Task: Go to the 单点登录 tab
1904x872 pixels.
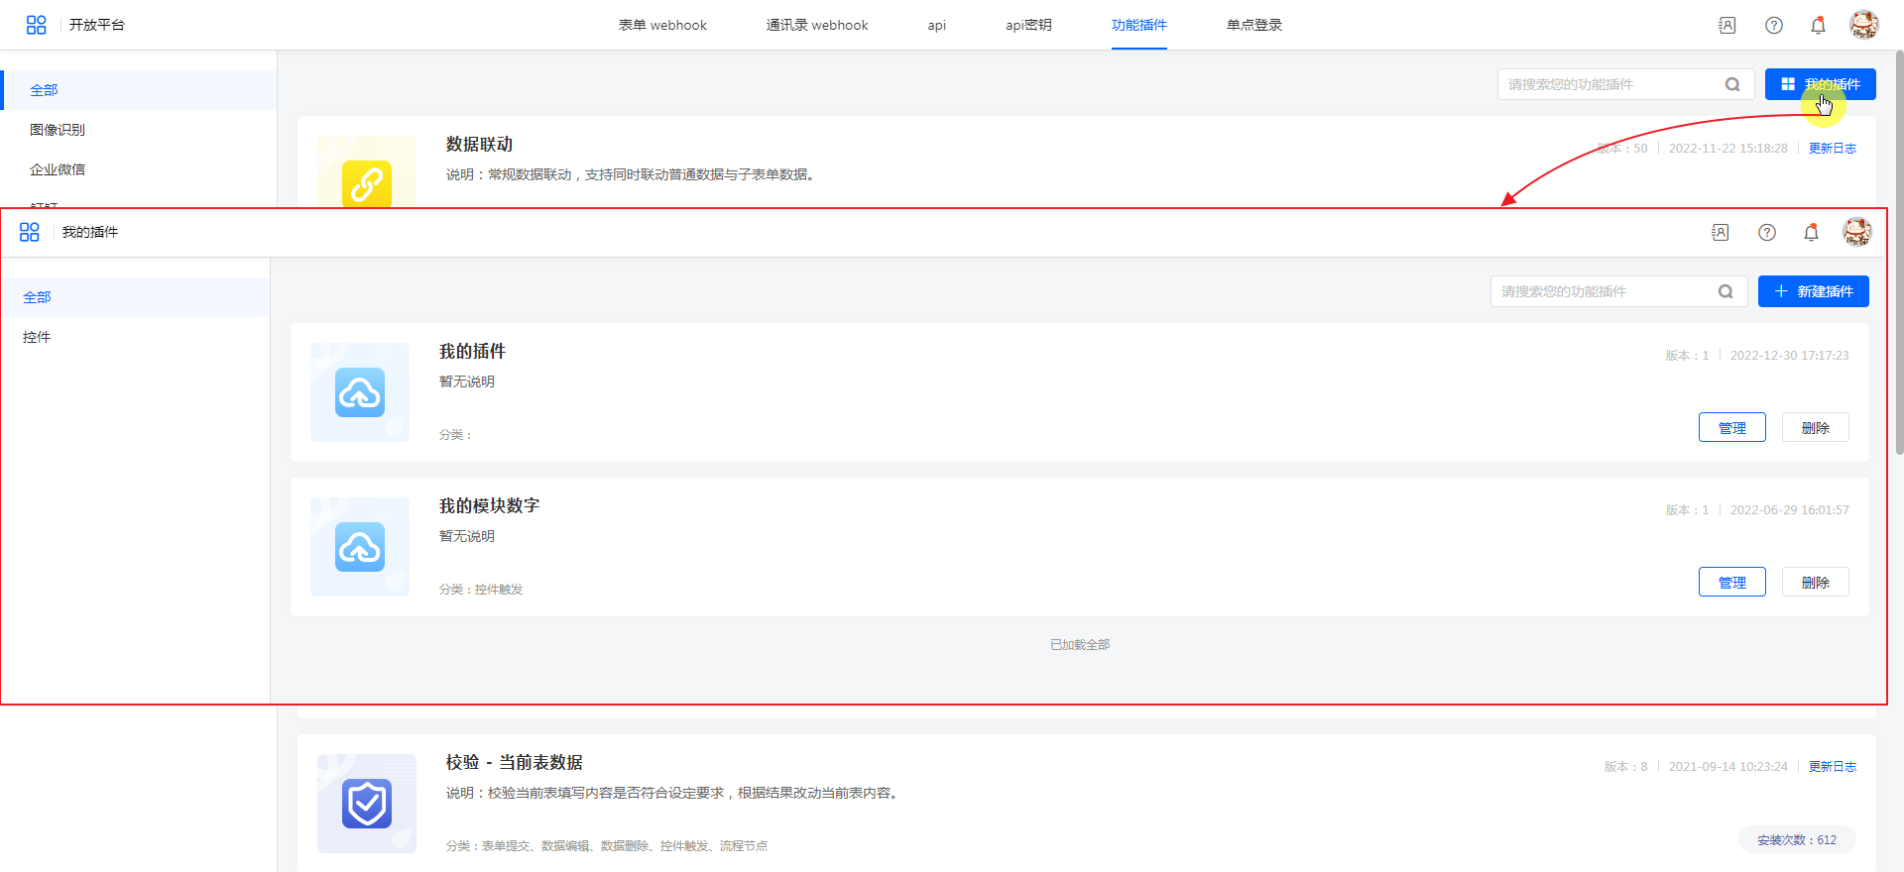Action: (x=1253, y=25)
